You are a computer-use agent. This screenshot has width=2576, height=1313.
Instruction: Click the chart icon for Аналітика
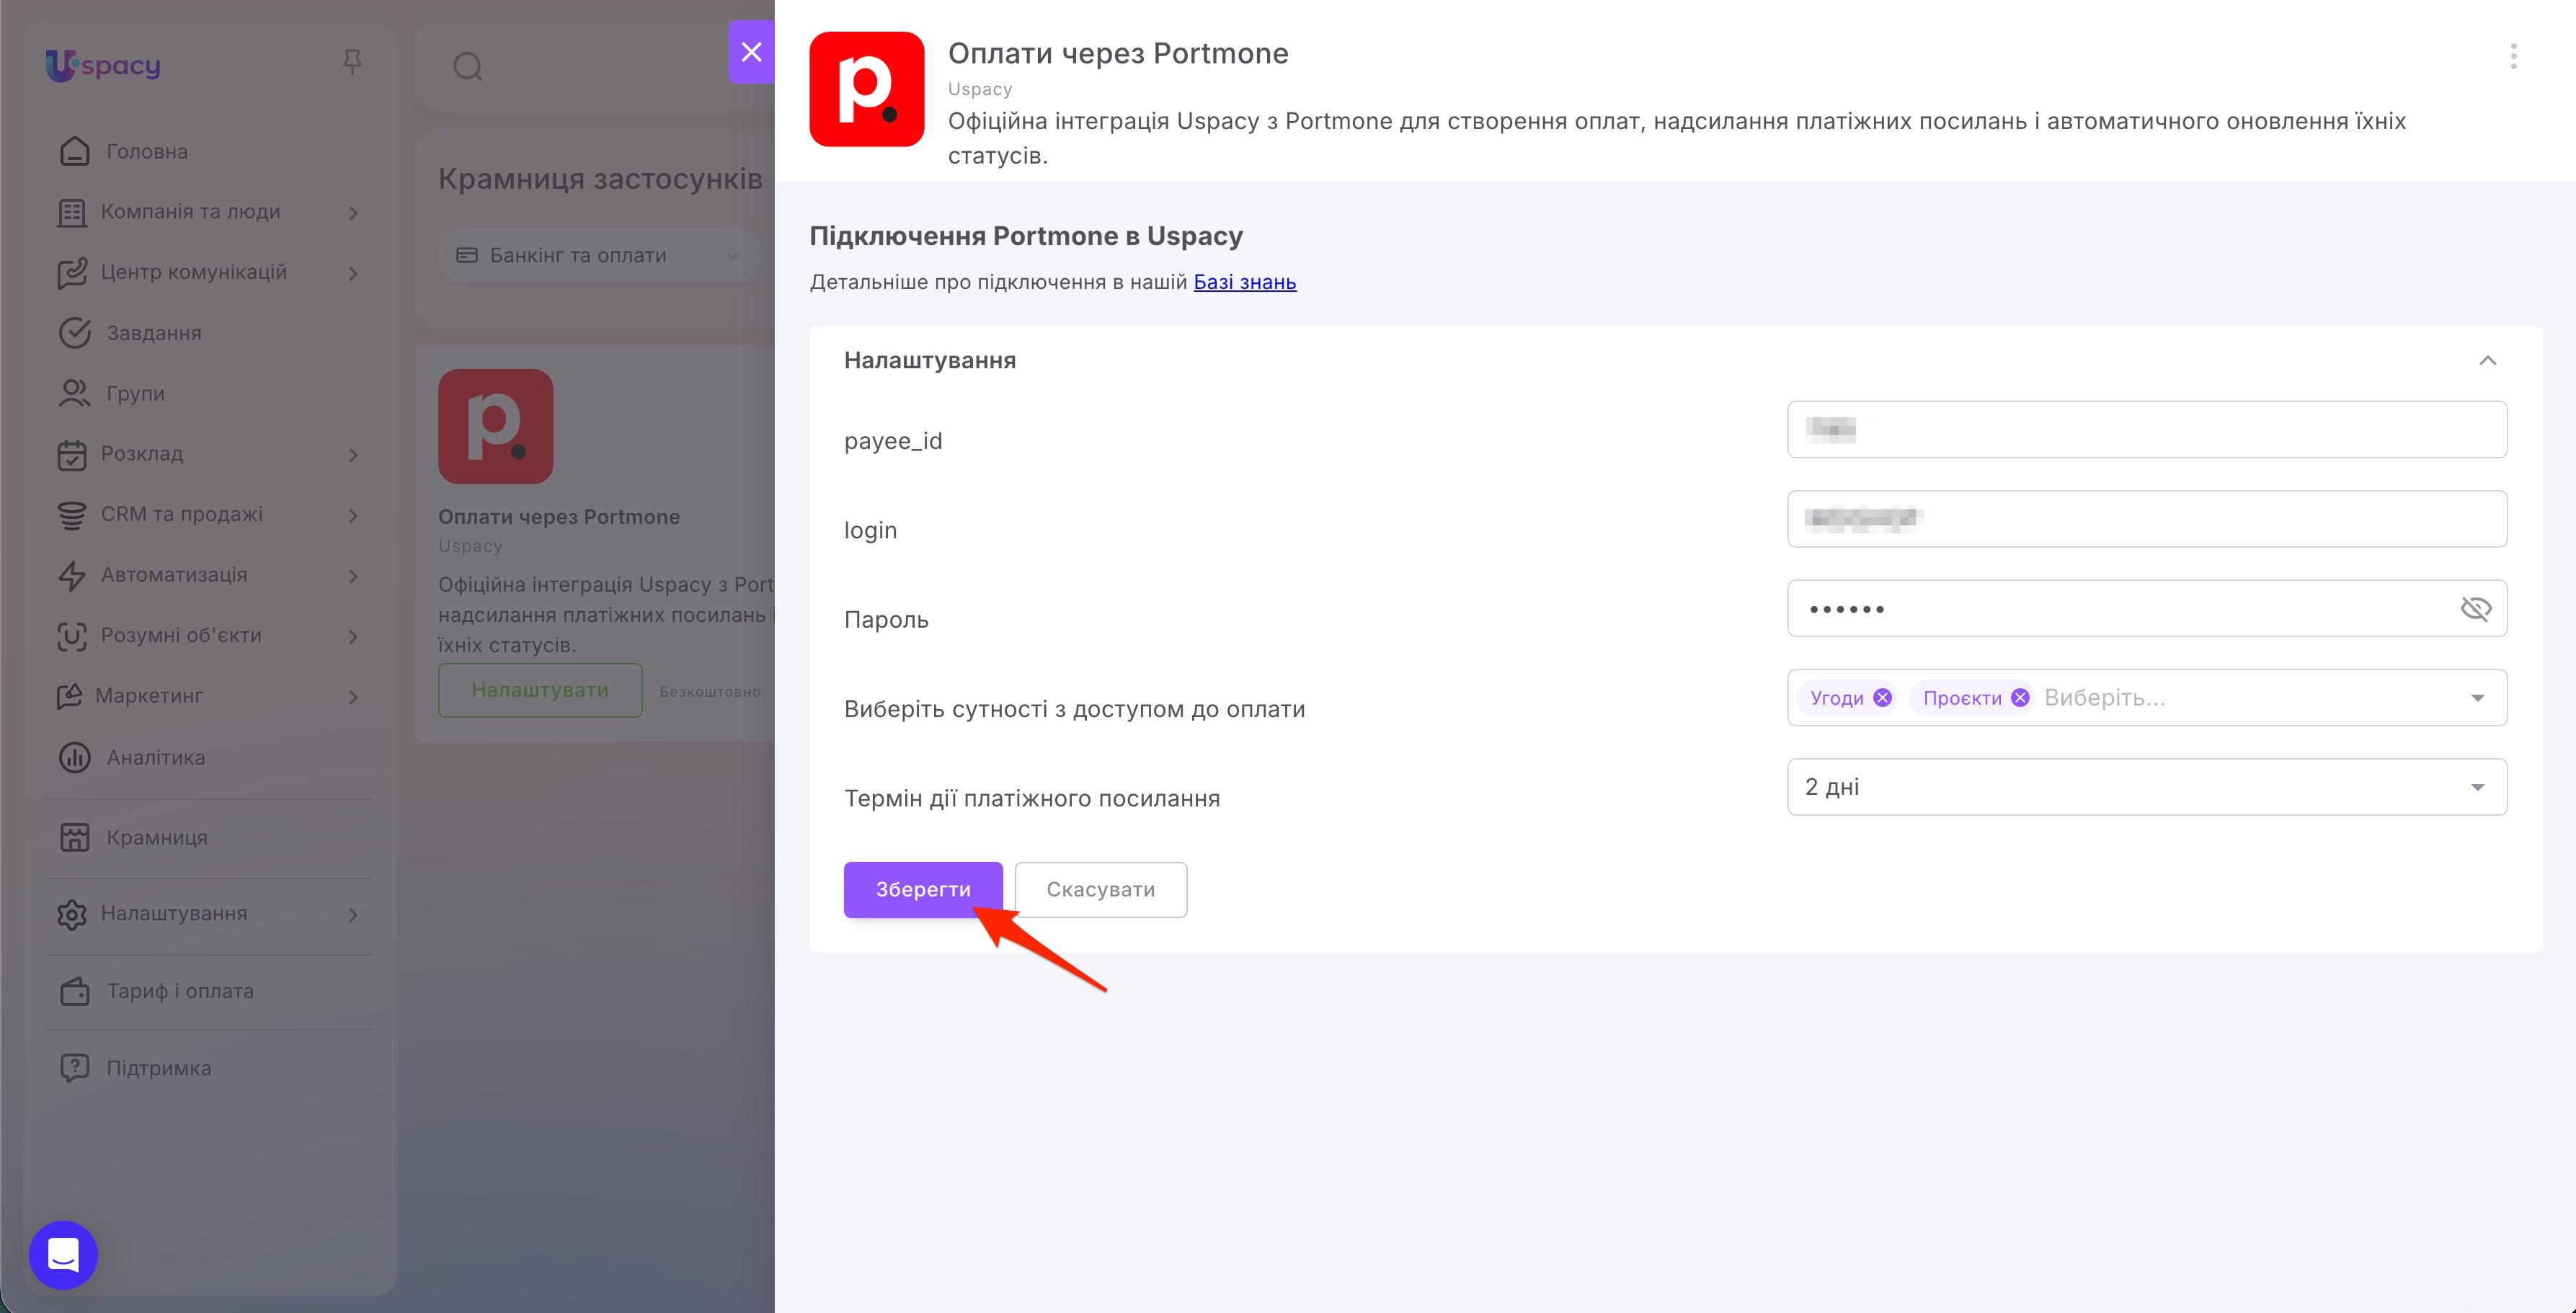[74, 758]
